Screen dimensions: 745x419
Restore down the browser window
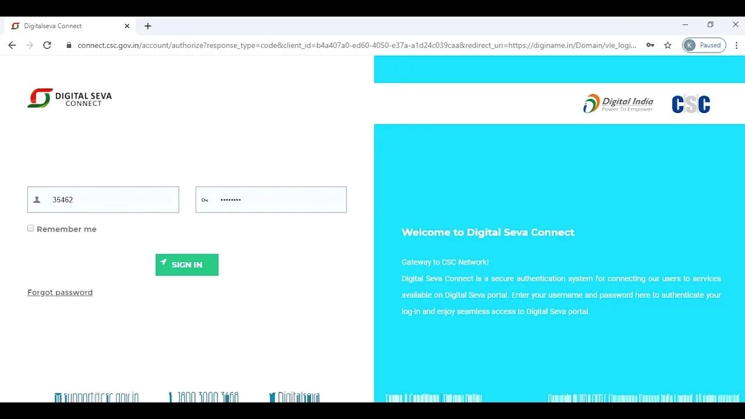[710, 24]
